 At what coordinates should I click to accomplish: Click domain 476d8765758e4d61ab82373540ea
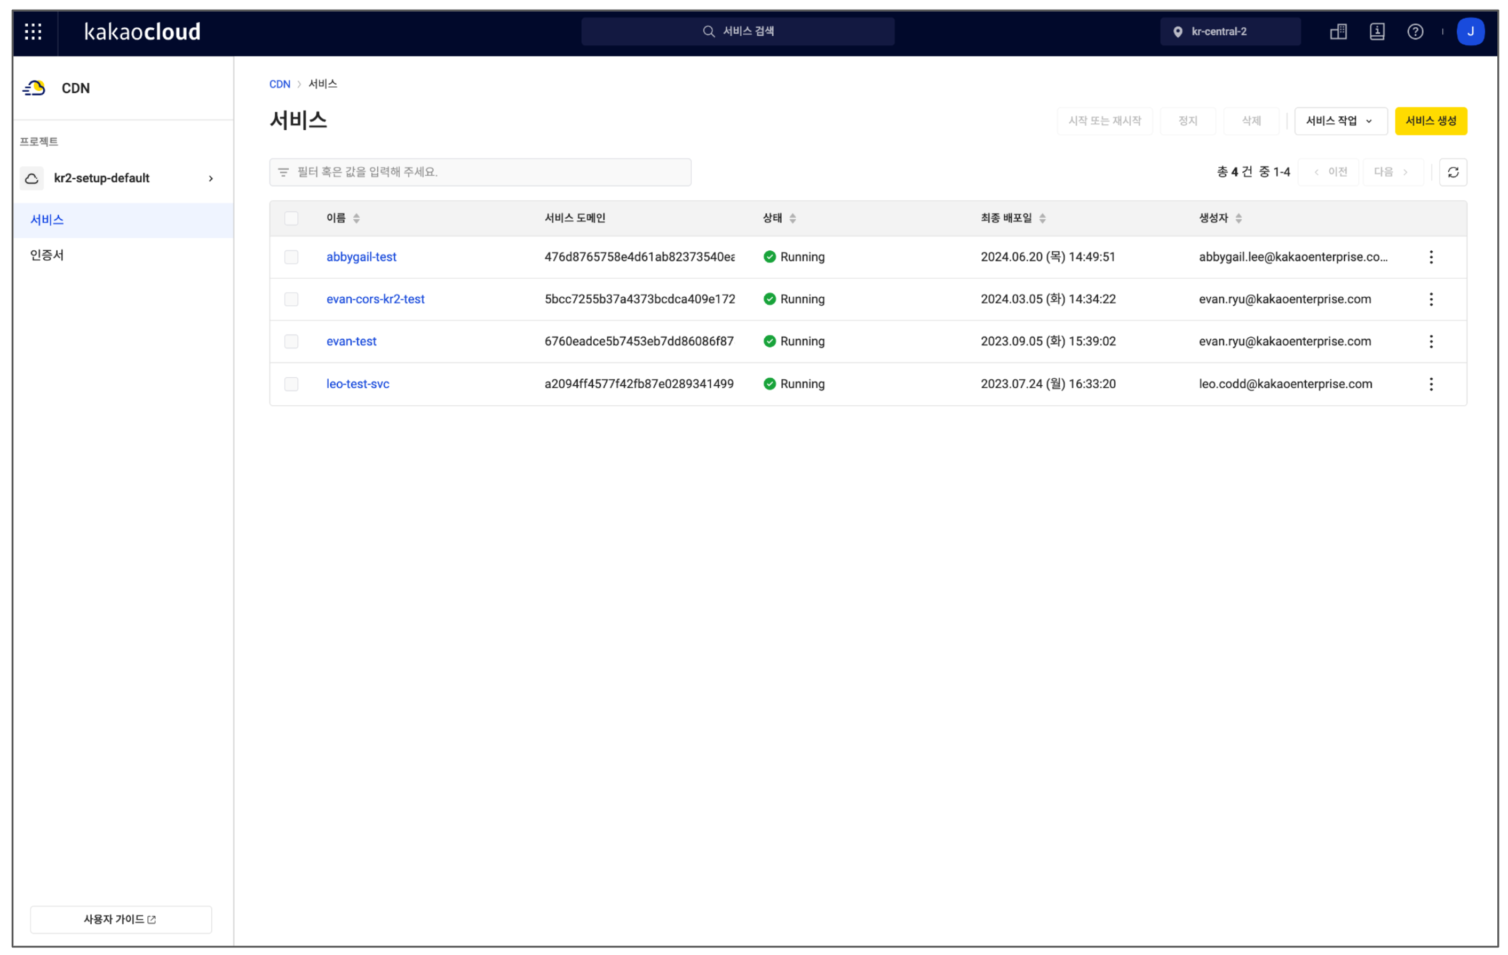(639, 257)
